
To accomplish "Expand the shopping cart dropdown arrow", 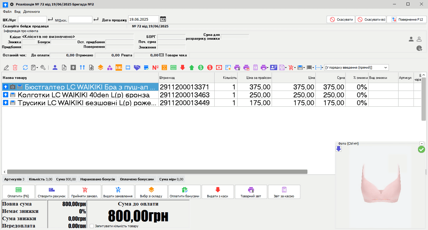I will coord(295,68).
